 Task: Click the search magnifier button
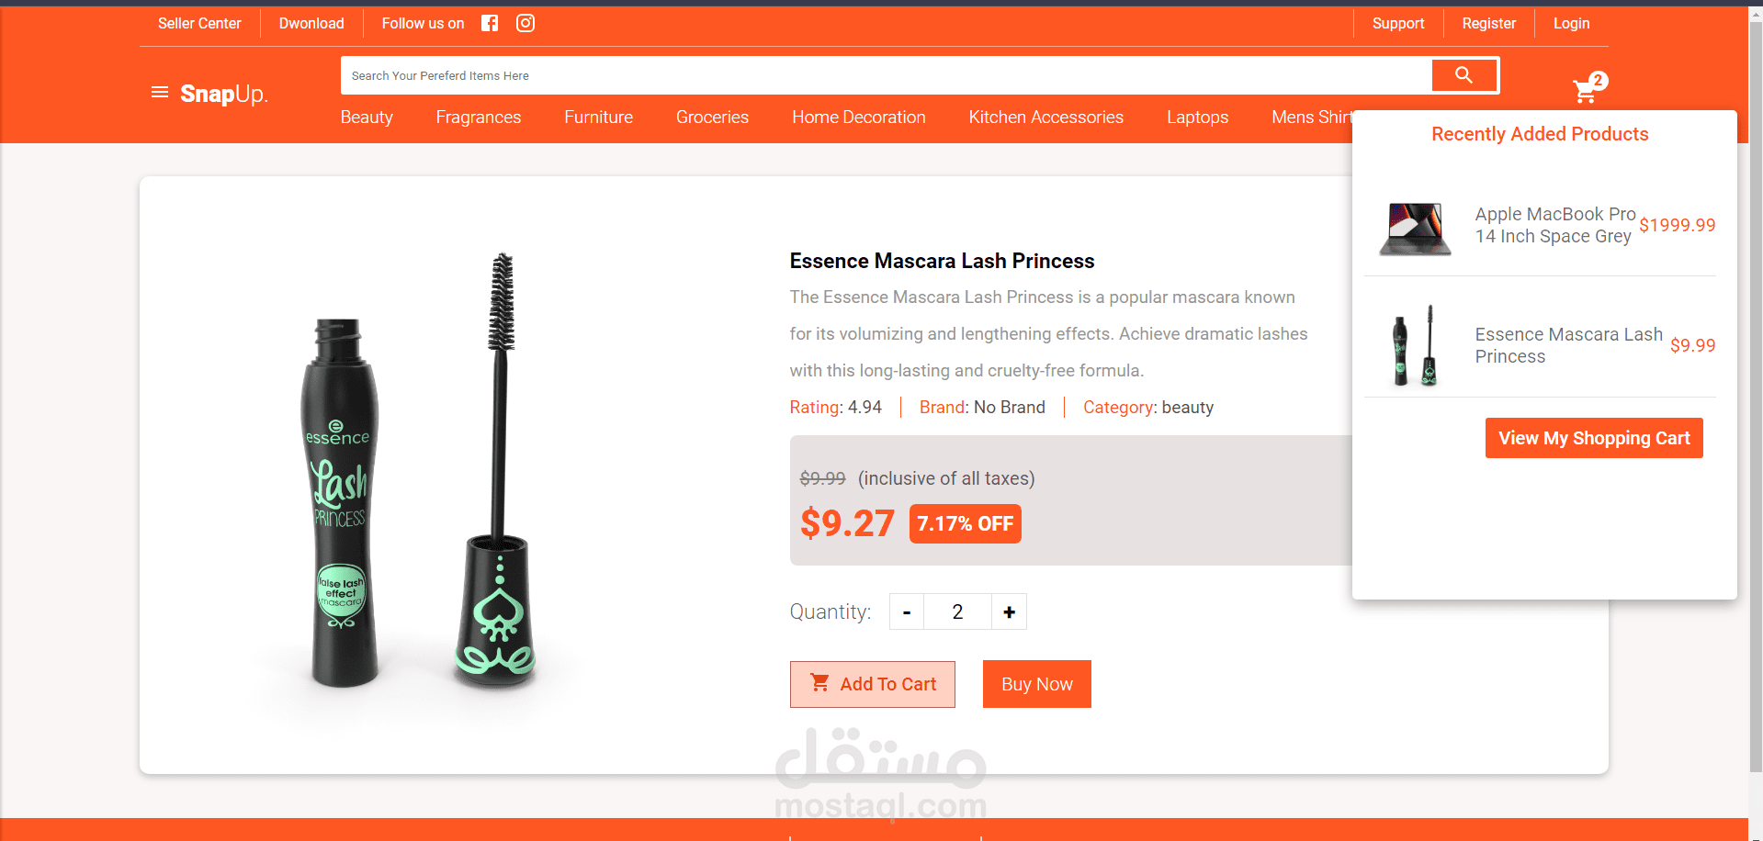coord(1464,75)
